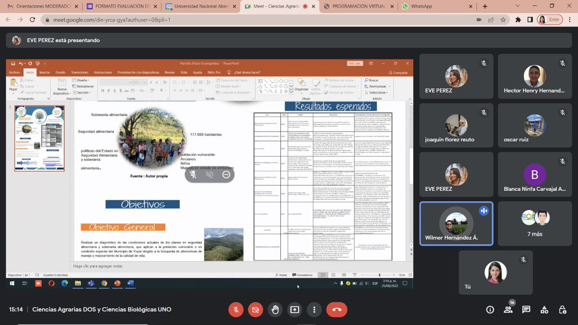Switch to Orientaciones MODERADO Gmail tab
This screenshot has width=578, height=325.
(x=42, y=6)
